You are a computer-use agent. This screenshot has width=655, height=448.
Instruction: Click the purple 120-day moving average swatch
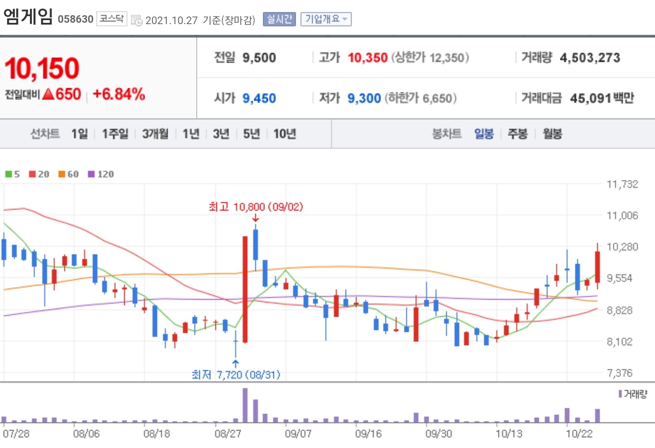(91, 174)
